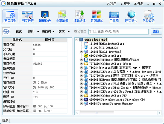Open the 系统设置 system settings
164x124 pixels.
tap(148, 16)
